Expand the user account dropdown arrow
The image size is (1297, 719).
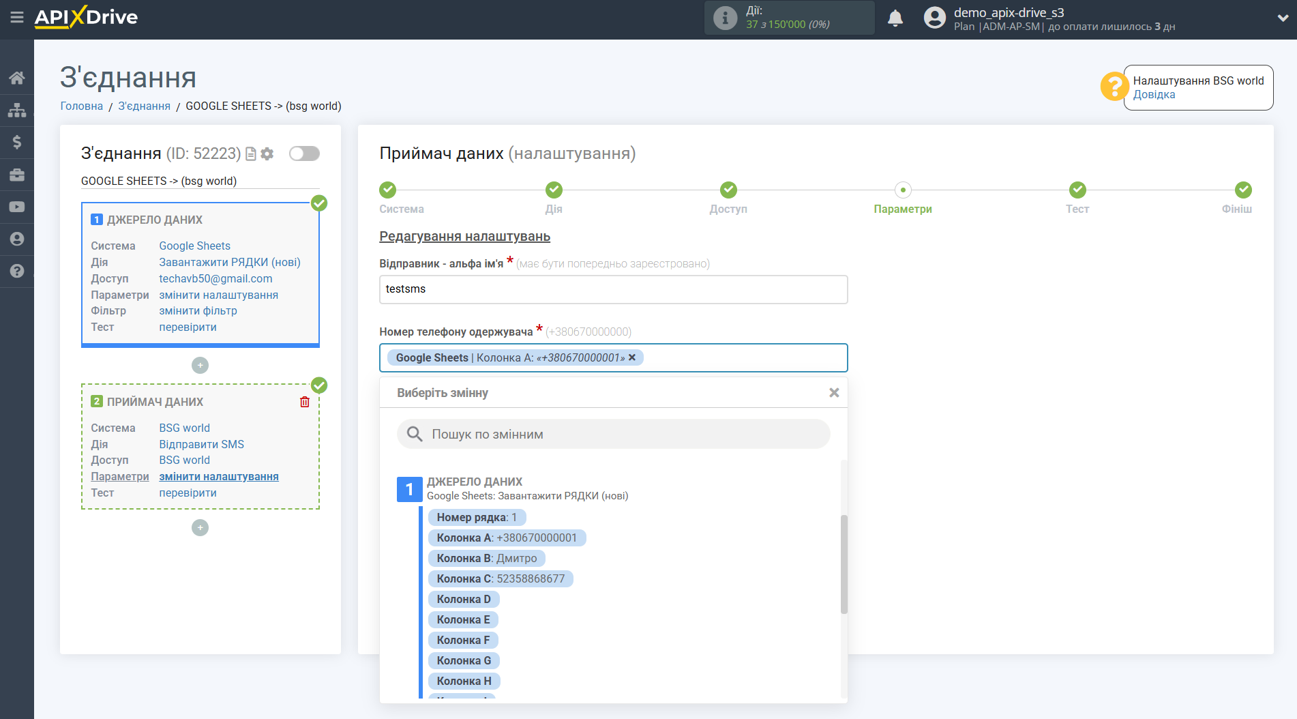click(1282, 18)
